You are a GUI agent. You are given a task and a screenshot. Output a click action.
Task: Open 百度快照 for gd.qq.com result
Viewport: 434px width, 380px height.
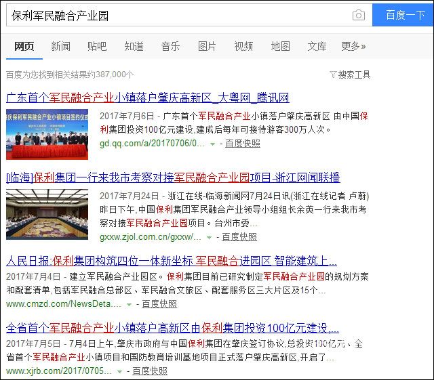(x=243, y=143)
